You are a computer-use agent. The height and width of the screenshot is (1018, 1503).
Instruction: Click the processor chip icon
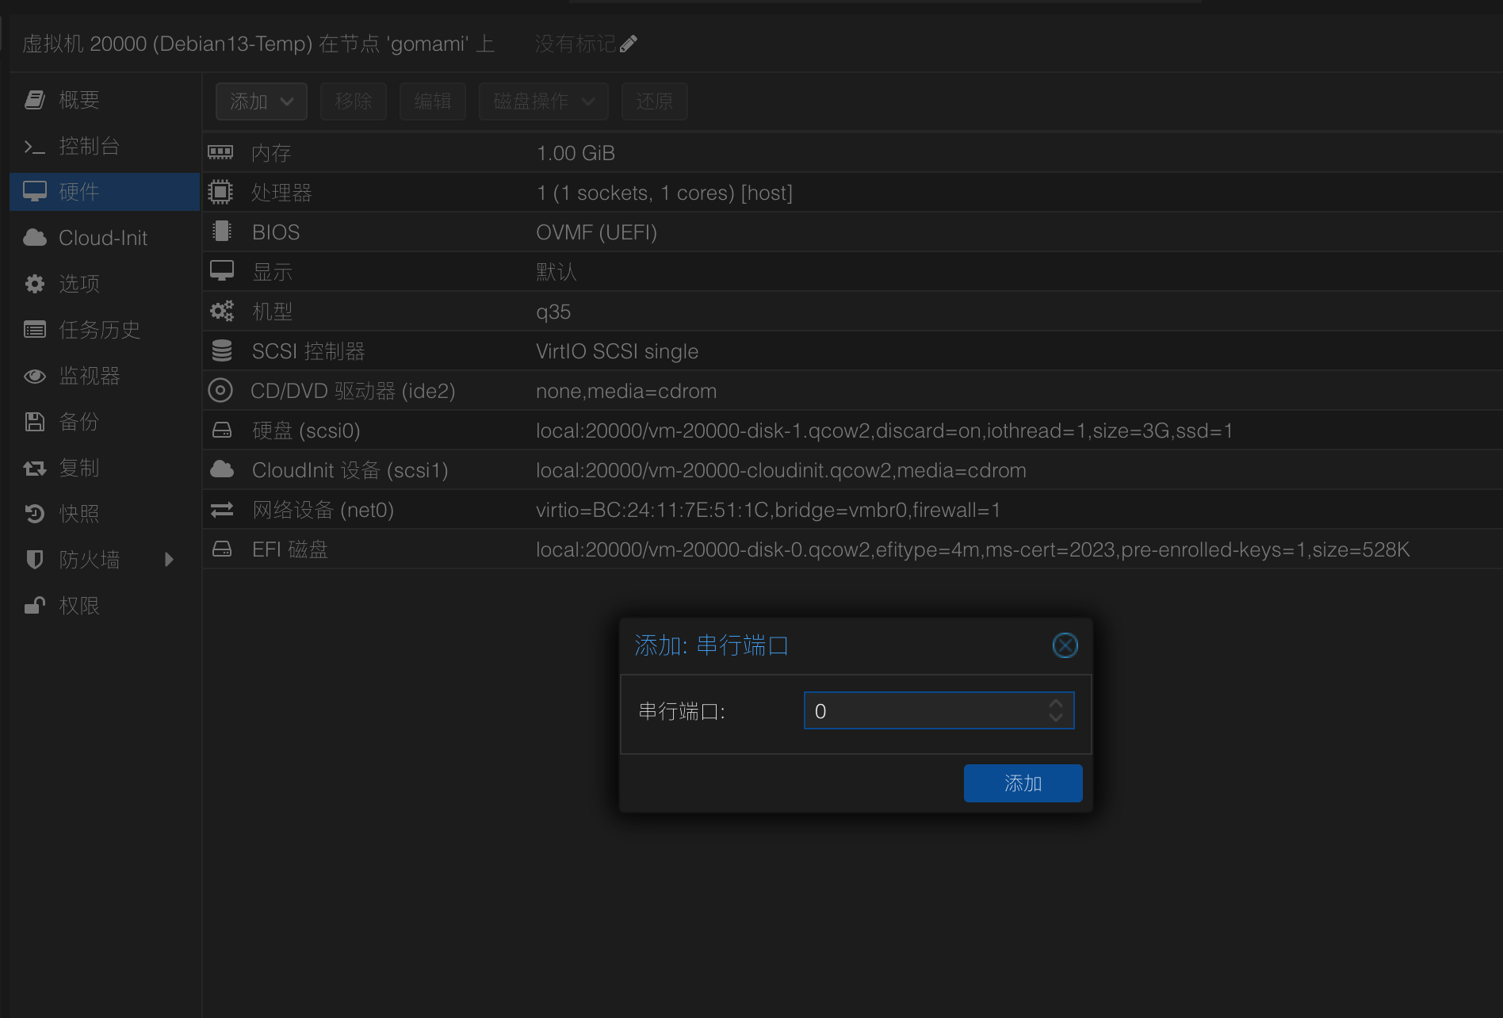tap(220, 192)
